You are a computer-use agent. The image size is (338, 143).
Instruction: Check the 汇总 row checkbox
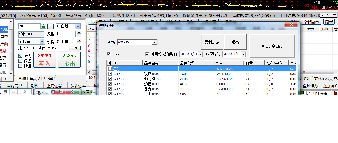point(110,69)
